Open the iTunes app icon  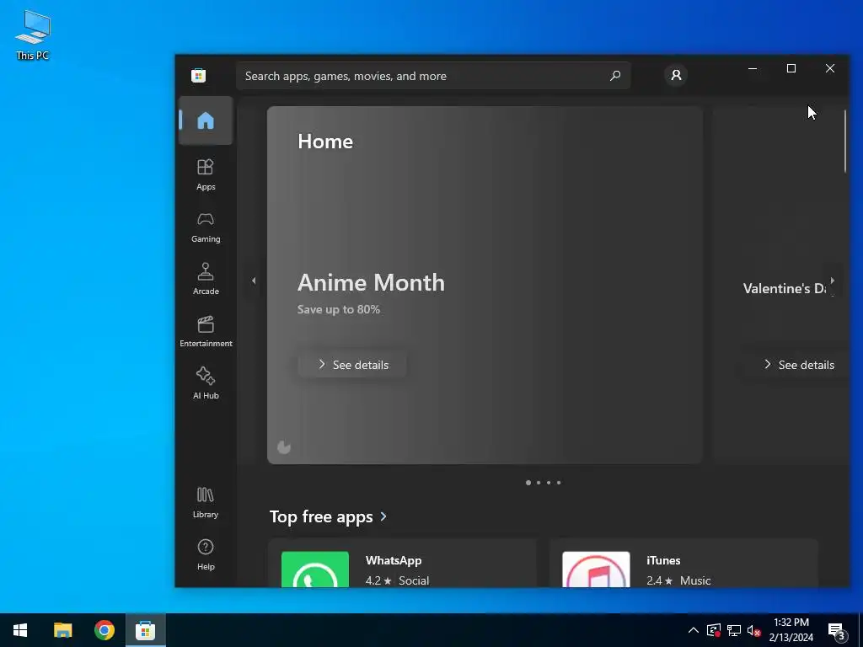click(596, 569)
